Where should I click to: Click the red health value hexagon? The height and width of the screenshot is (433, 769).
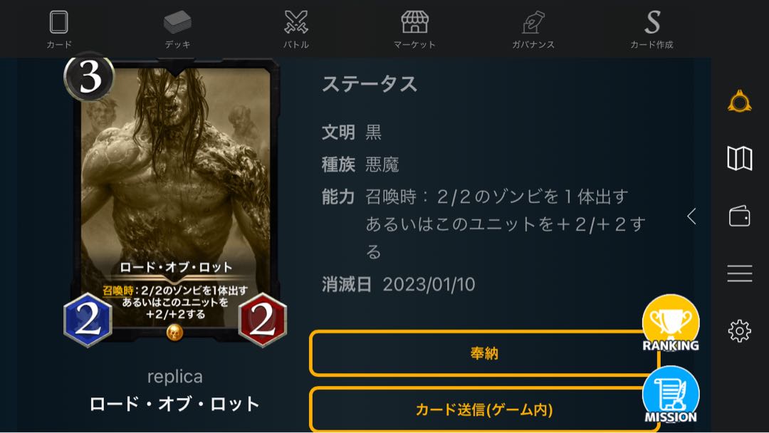click(x=262, y=320)
